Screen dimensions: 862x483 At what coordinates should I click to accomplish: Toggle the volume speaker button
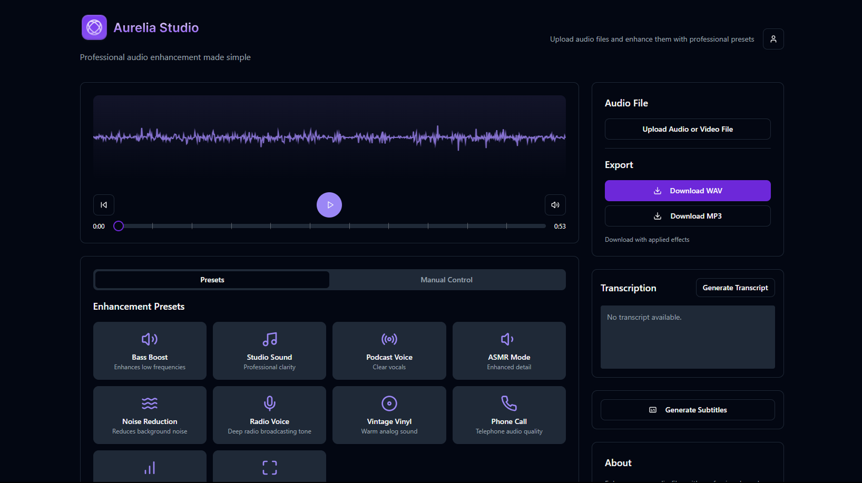tap(555, 205)
